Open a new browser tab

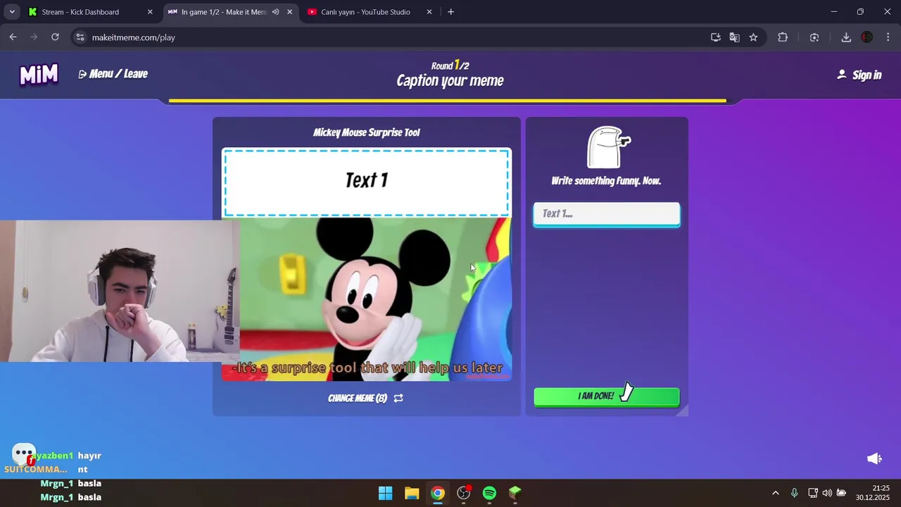click(x=450, y=12)
